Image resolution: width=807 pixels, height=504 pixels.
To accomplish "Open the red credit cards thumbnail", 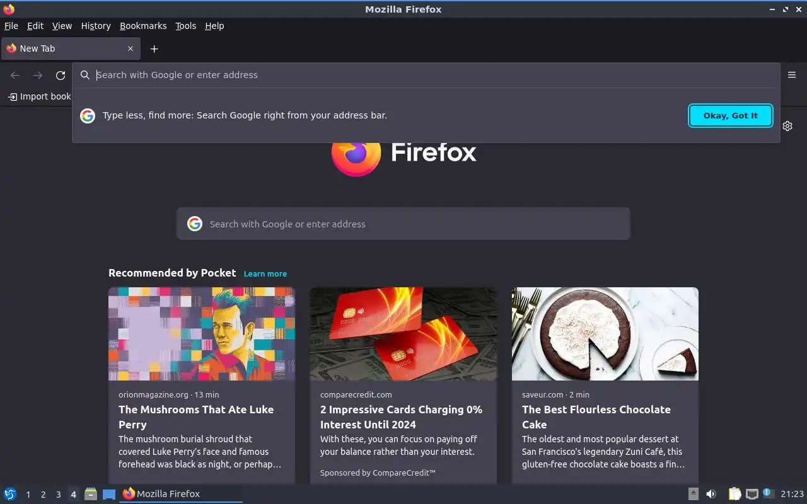I will 403,334.
